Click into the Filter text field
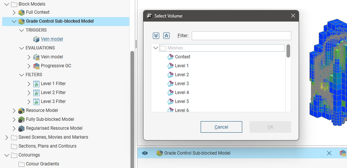Viewport: 347px width, 168px height. 241,36
